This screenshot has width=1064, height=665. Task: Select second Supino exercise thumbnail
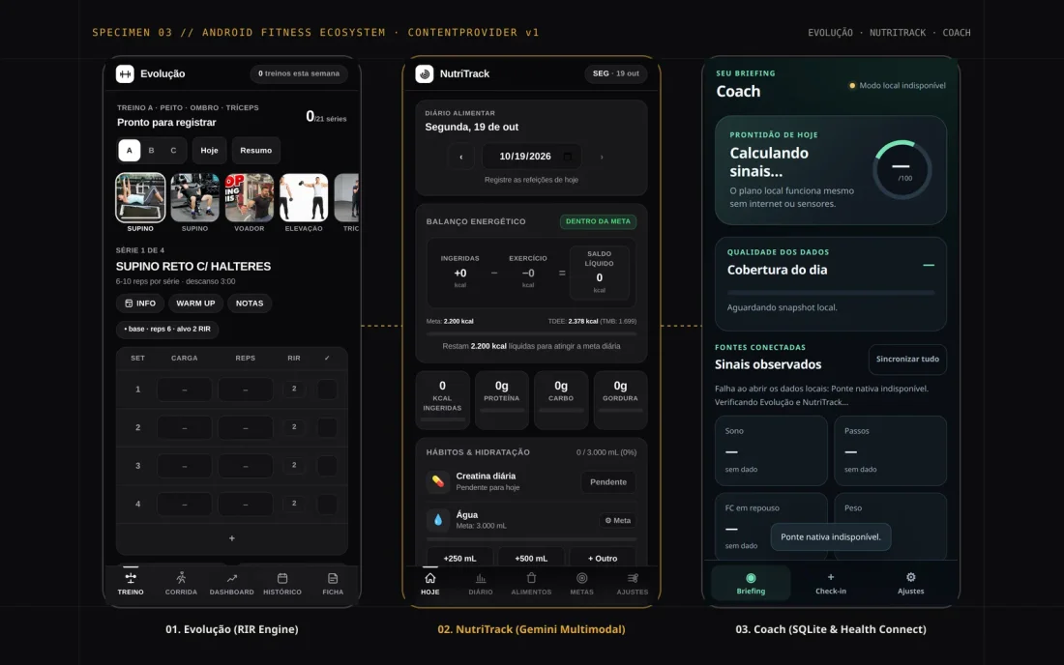pyautogui.click(x=194, y=198)
